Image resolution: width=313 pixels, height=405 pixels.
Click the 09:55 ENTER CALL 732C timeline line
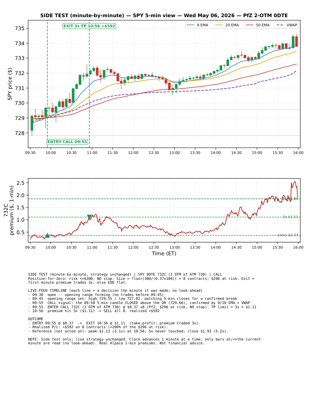(142, 307)
